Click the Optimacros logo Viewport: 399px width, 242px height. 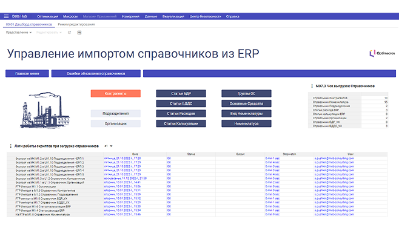[x=382, y=53]
